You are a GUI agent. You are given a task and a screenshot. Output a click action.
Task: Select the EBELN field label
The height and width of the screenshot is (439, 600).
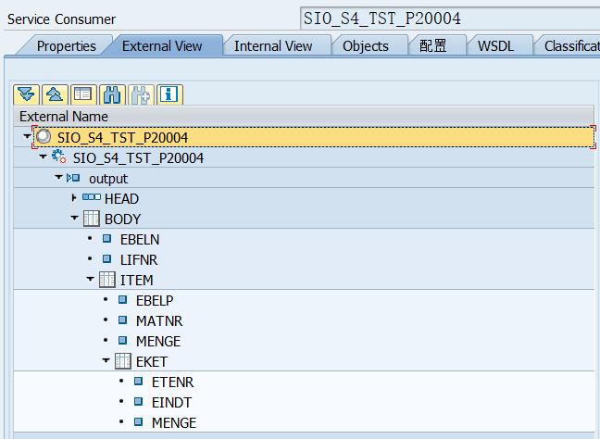140,239
